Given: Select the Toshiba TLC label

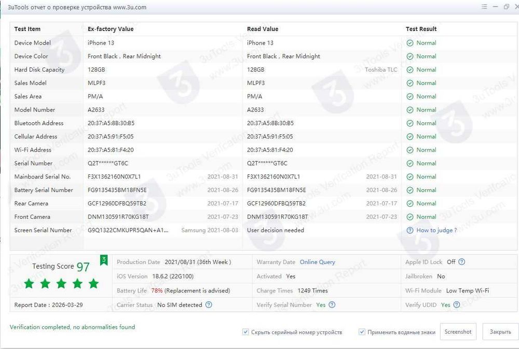Looking at the screenshot, I should [x=380, y=70].
